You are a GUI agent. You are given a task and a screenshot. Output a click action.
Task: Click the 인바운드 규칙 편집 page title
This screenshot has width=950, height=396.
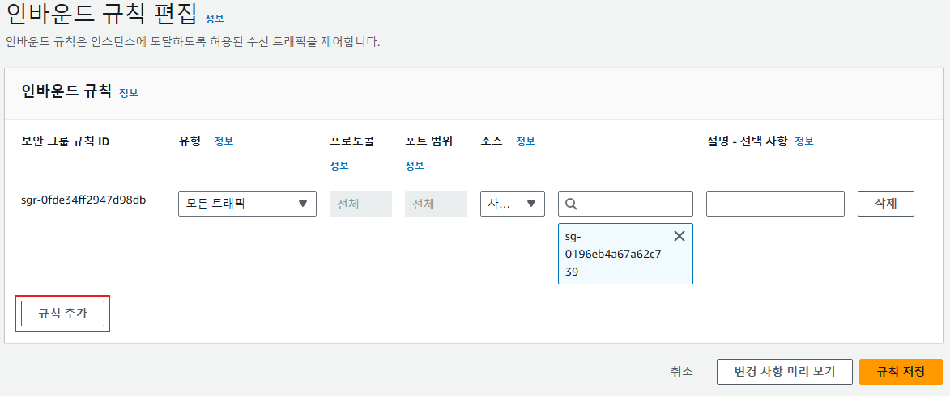100,15
